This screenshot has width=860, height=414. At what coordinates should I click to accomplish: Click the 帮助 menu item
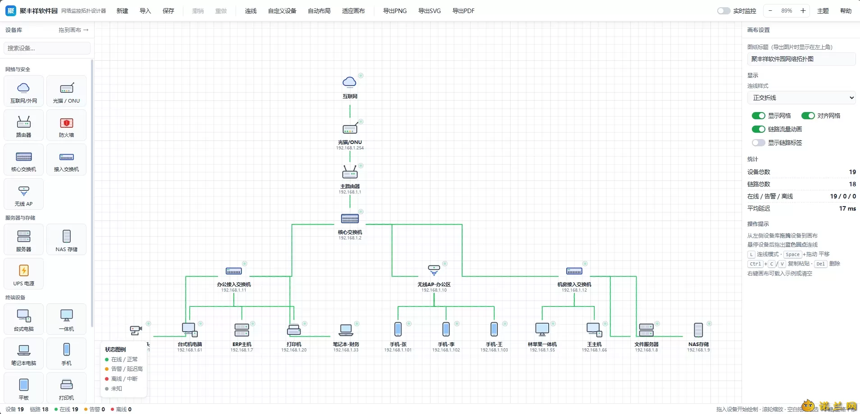pyautogui.click(x=846, y=11)
